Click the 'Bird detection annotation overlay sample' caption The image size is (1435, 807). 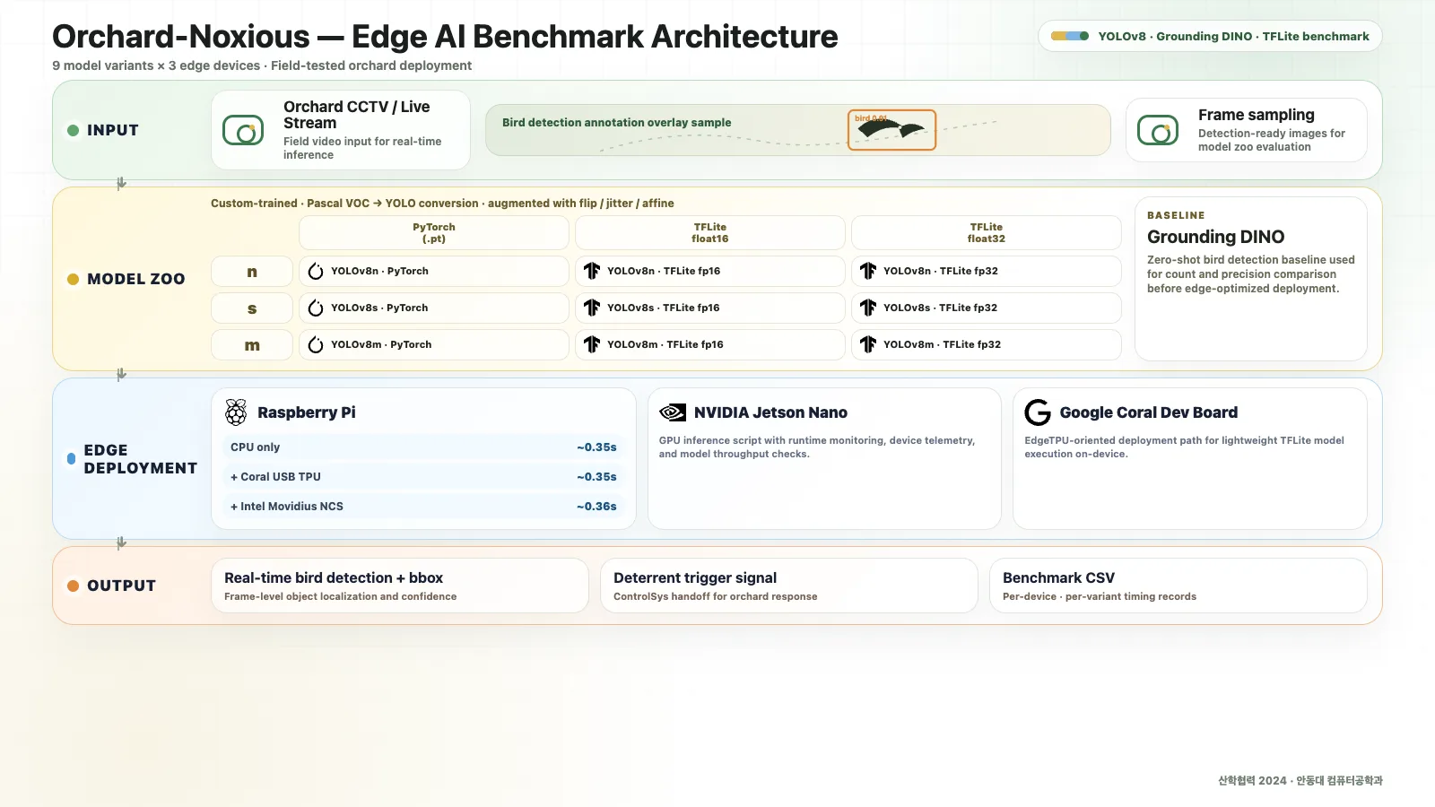click(x=617, y=123)
